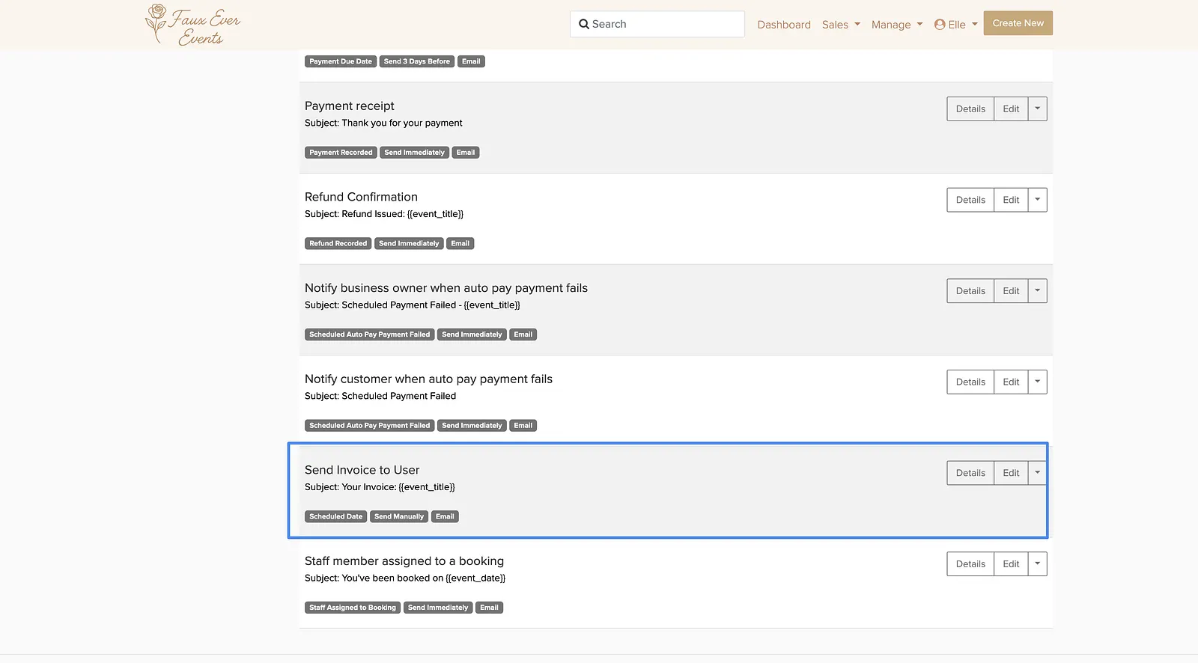
Task: Click the Refund Confirmation title
Action: pyautogui.click(x=361, y=197)
